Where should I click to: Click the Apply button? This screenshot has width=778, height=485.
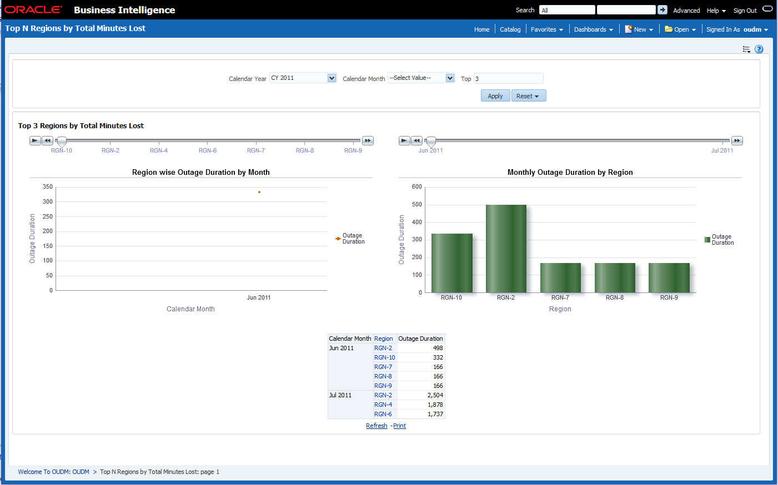coord(495,96)
